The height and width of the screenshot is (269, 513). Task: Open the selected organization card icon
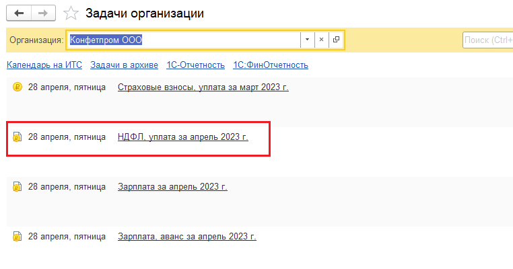[x=336, y=40]
